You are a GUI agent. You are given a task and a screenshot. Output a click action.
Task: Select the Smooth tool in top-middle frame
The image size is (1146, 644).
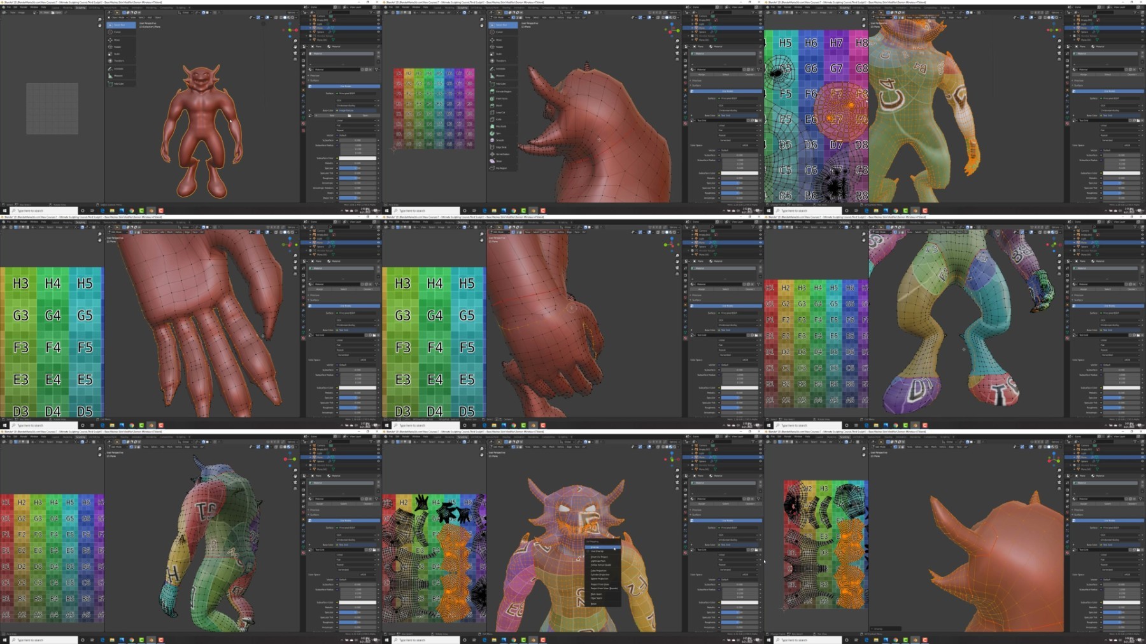[x=503, y=140]
